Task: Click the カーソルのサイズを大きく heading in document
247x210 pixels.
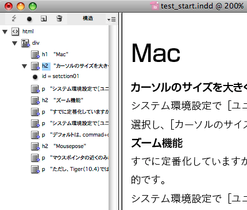Action: click(189, 87)
